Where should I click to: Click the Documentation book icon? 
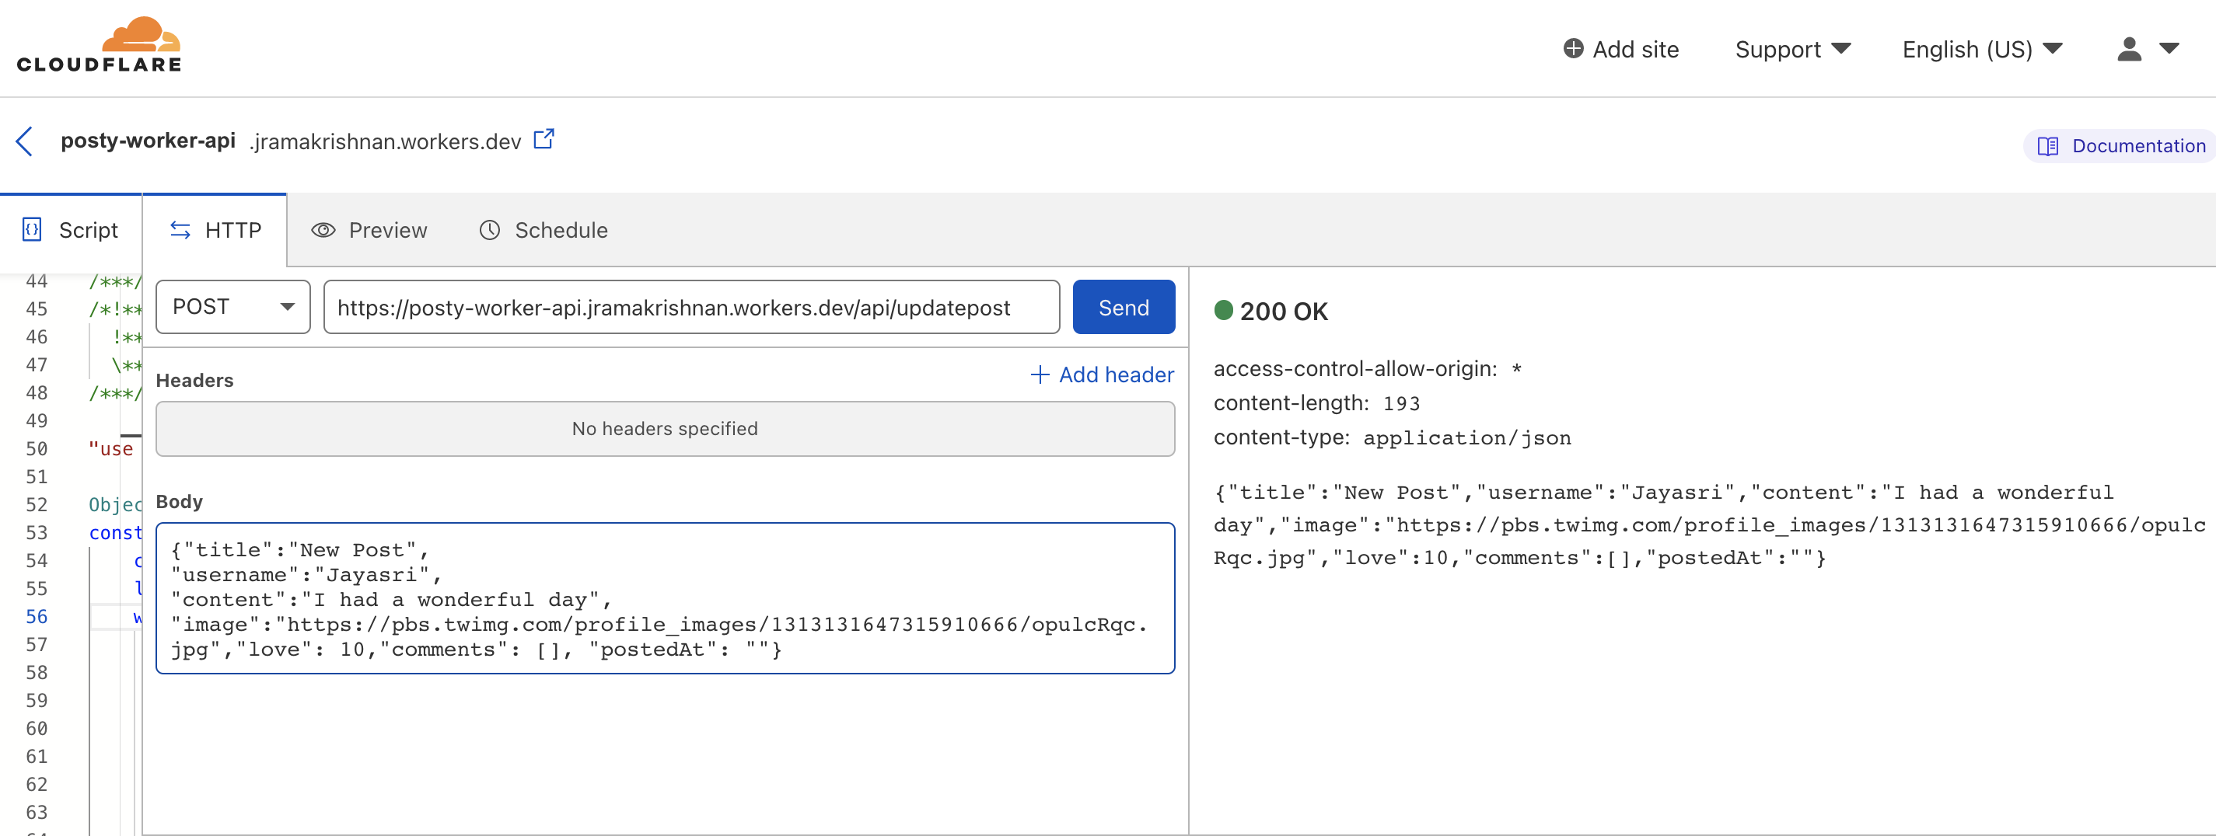click(x=2047, y=147)
